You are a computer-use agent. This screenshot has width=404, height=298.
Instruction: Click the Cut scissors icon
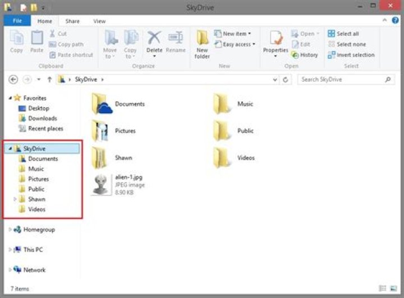(x=52, y=34)
